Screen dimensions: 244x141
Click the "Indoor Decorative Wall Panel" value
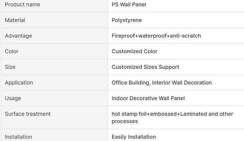[148, 98]
